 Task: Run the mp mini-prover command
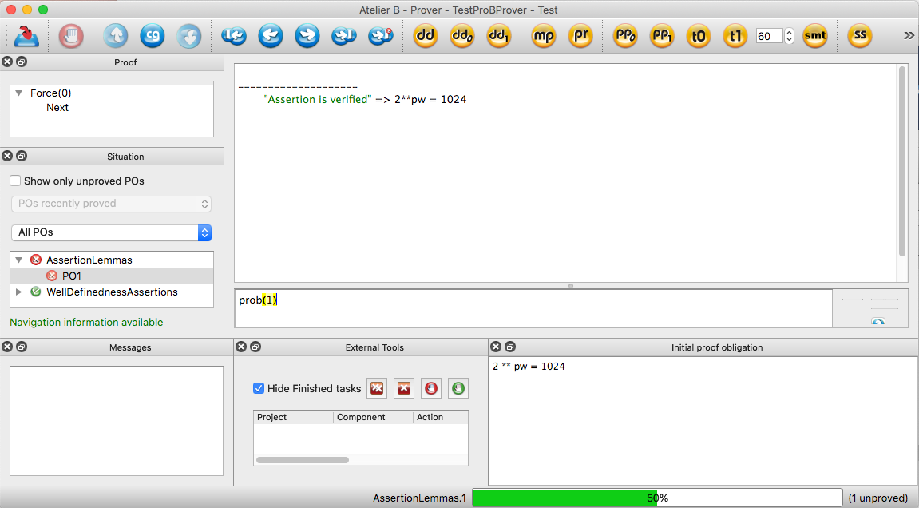544,36
